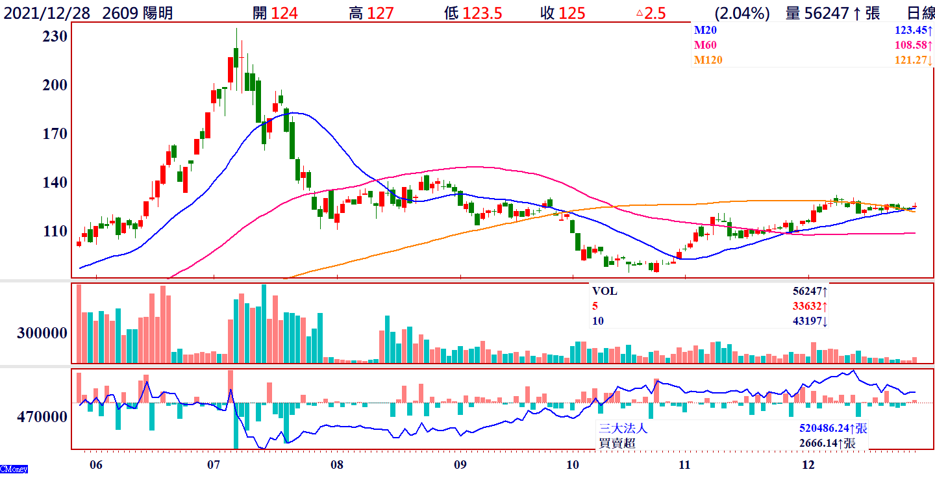Click the 2609 陽明 stock name
Image resolution: width=935 pixels, height=487 pixels.
pos(138,13)
